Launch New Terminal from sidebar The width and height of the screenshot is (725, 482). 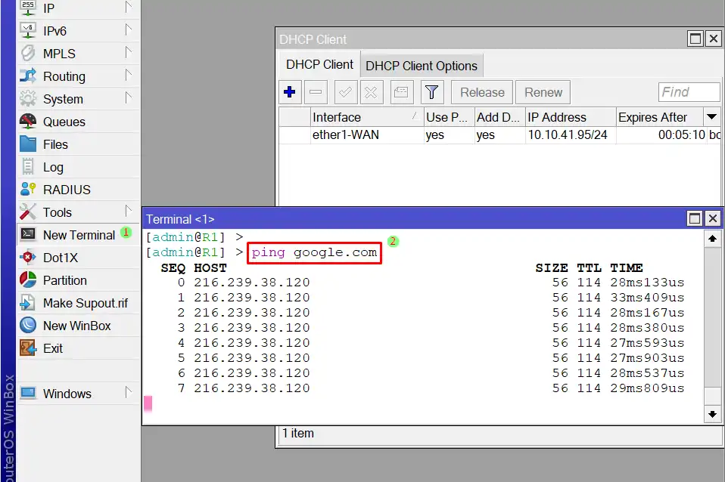[79, 235]
